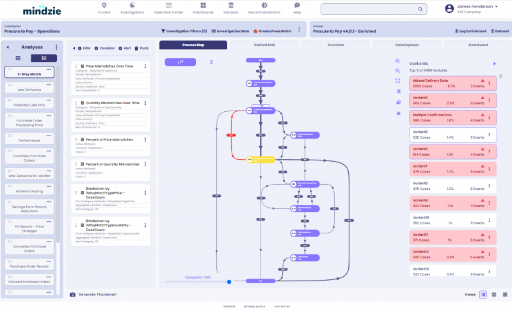Open the Help nav icon
This screenshot has height=310, width=512.
coord(297,5)
